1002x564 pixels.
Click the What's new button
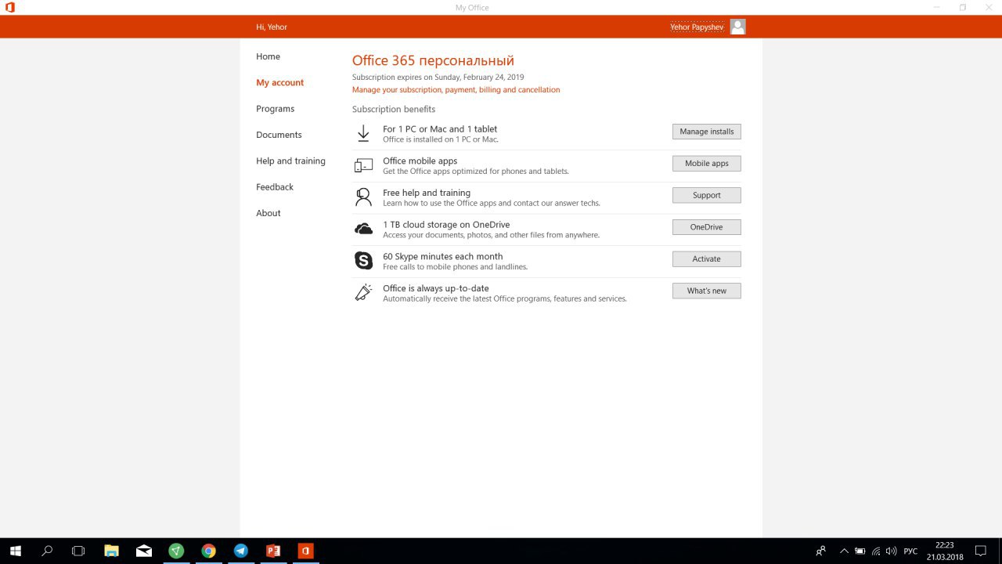pos(706,291)
